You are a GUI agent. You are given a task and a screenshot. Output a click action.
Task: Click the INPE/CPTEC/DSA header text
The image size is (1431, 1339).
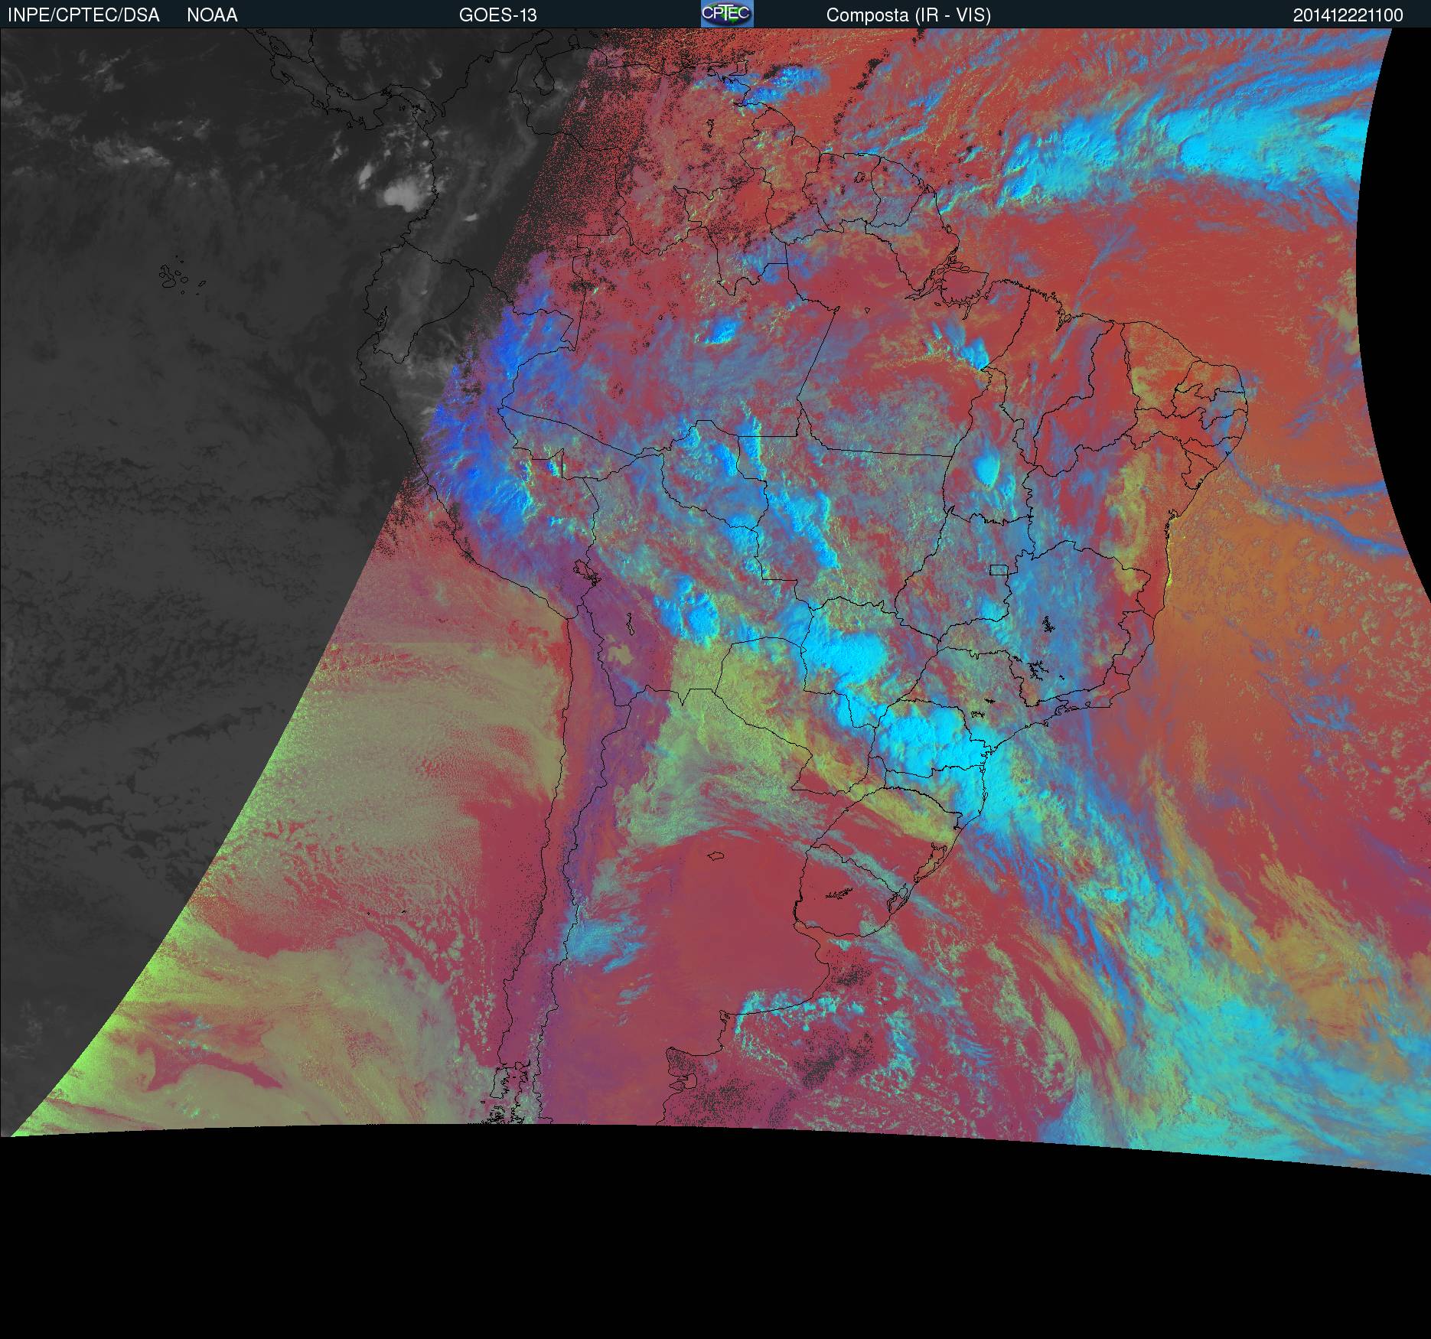point(83,15)
